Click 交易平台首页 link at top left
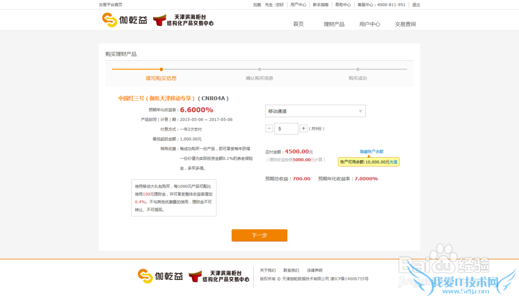 111,5
